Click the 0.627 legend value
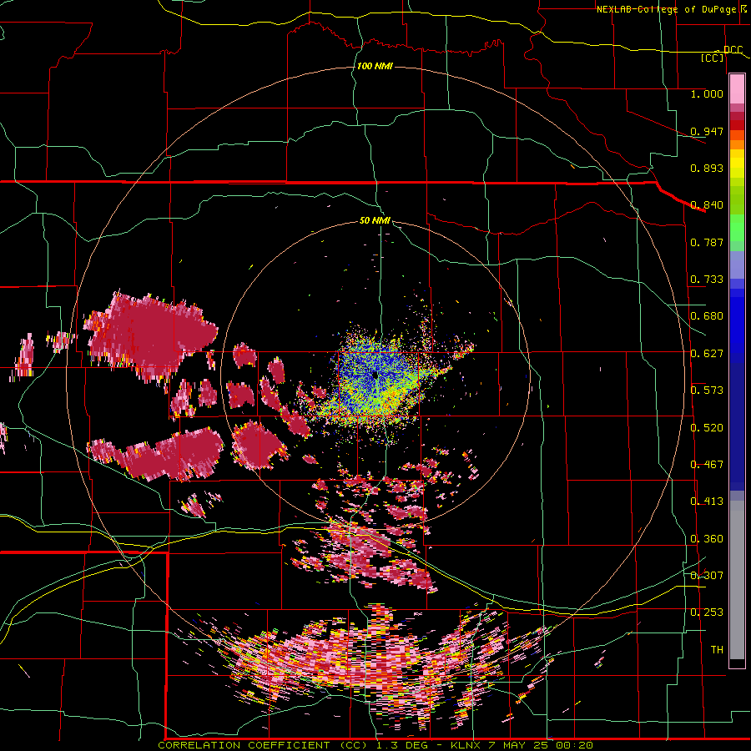This screenshot has width=751, height=751. pos(707,354)
